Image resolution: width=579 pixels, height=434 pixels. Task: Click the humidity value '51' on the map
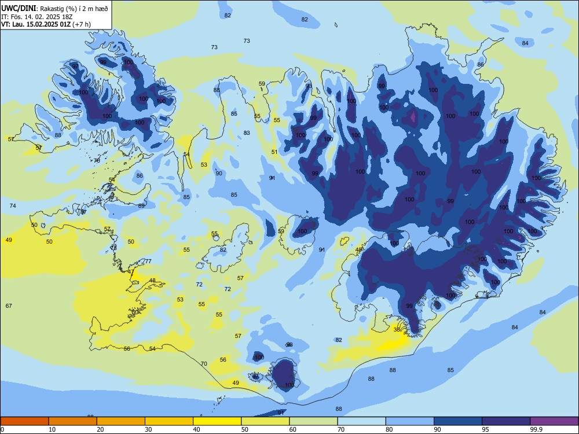(274, 152)
